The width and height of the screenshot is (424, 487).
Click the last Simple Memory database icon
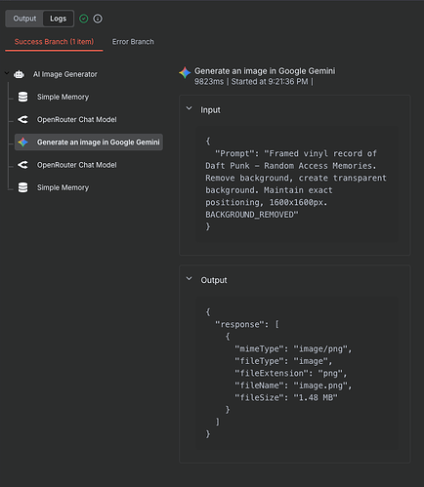click(22, 187)
